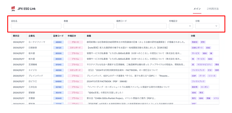Click company name 芝浦機械
This screenshot has width=232, height=113.
[33, 65]
